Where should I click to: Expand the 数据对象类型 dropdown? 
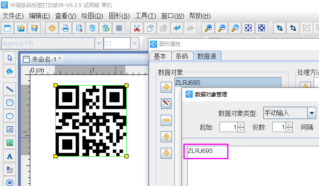[x=312, y=113]
